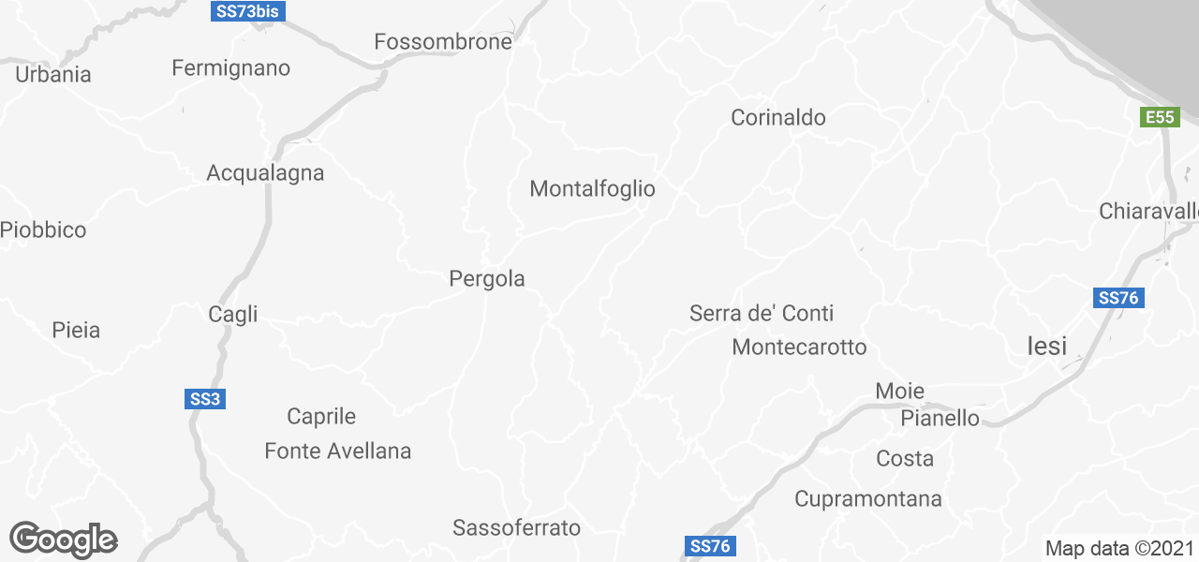The height and width of the screenshot is (562, 1199).
Task: Click the Map data ©2021 text
Action: [x=1119, y=548]
